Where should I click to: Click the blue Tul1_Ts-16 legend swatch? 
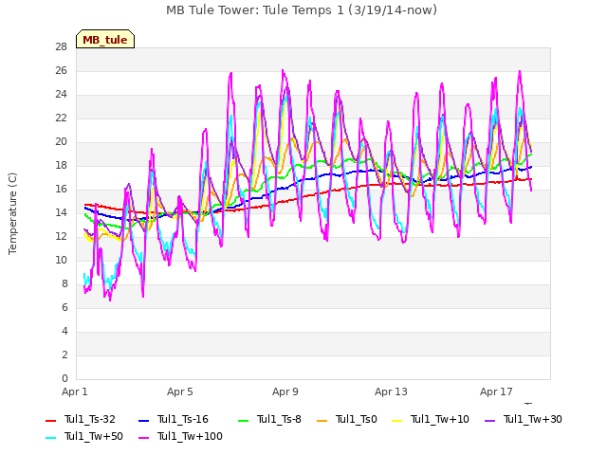[x=143, y=420]
